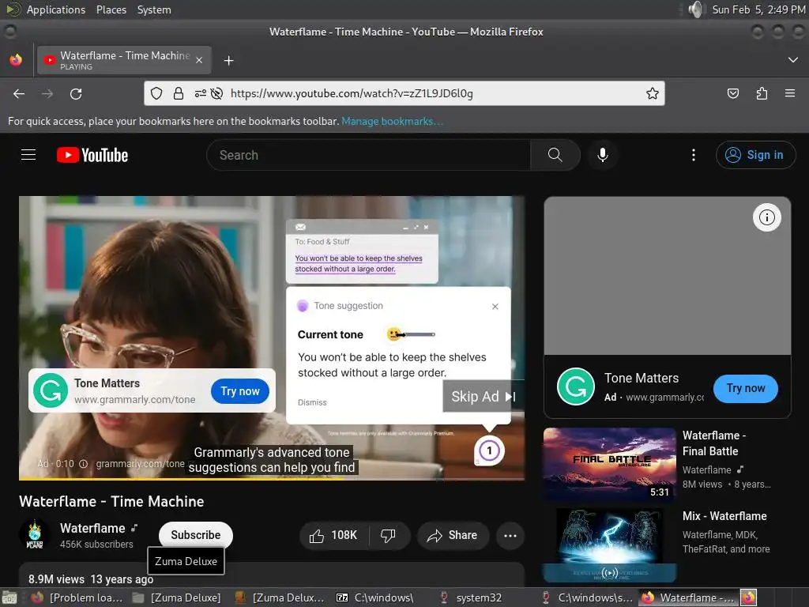Click the Manage bookmarks link
Viewport: 809px width, 607px height.
pyautogui.click(x=392, y=121)
